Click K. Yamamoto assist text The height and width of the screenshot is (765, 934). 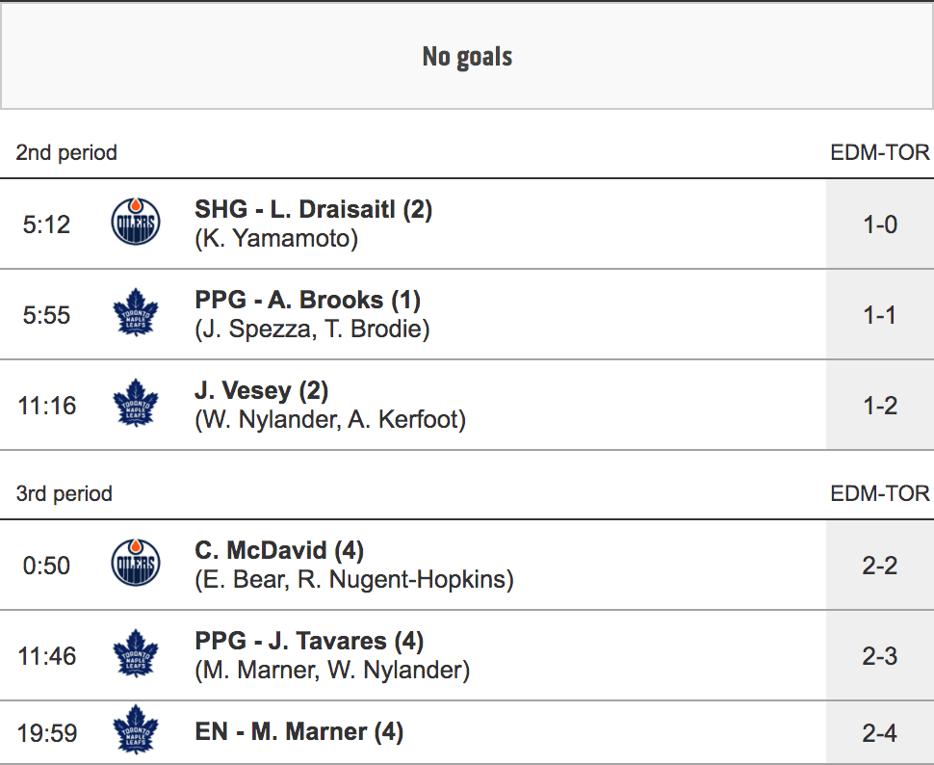[x=276, y=239]
